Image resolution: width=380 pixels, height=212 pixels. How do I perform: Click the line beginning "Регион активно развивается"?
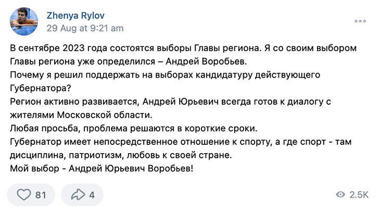pyautogui.click(x=170, y=102)
